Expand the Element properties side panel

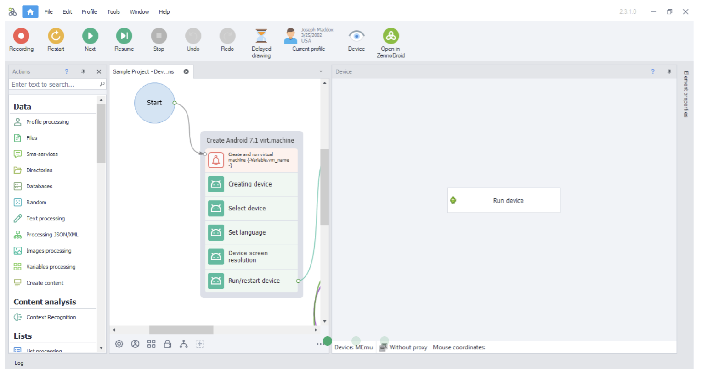coord(686,94)
